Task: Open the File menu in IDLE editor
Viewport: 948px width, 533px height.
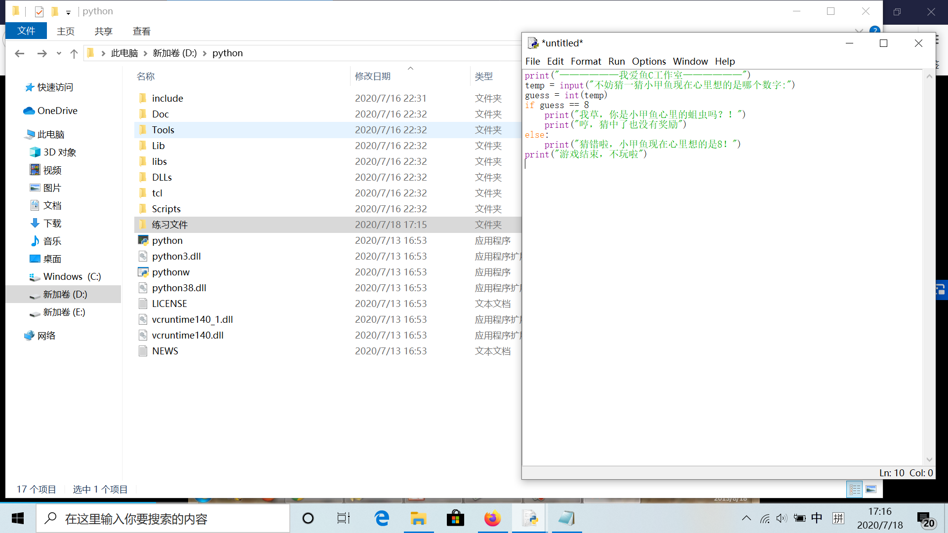Action: [x=533, y=61]
